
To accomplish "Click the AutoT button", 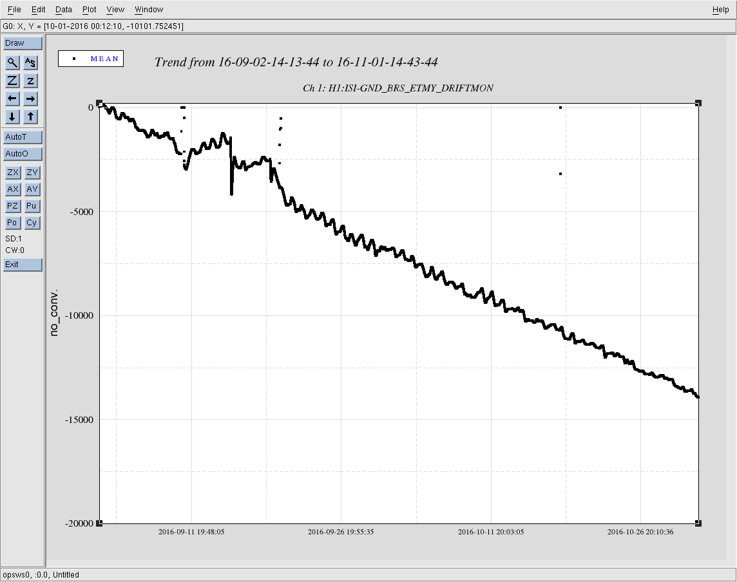I will coord(23,137).
